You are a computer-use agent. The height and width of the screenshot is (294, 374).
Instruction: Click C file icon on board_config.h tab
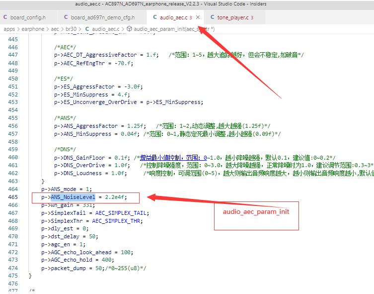click(5, 17)
